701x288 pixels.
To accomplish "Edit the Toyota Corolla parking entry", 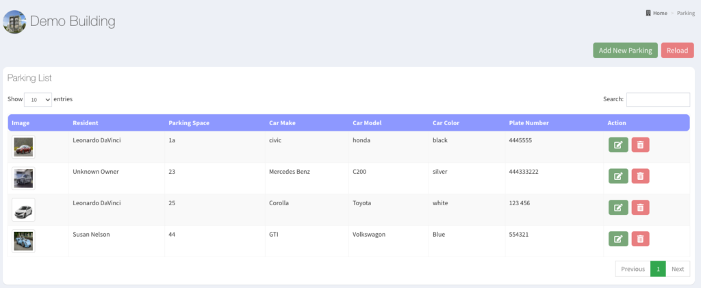I will click(617, 207).
